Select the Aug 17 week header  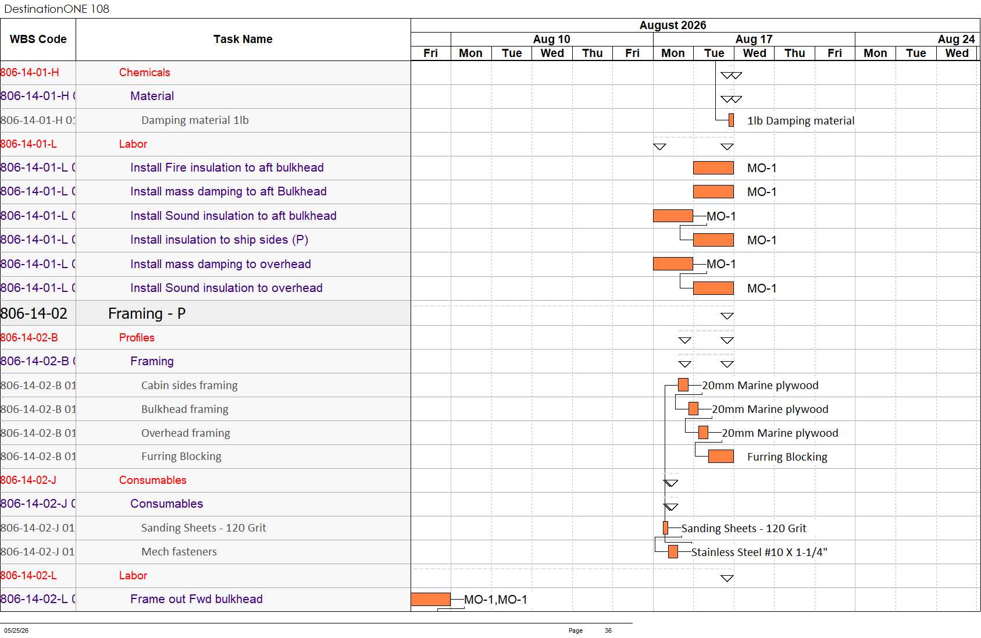754,39
